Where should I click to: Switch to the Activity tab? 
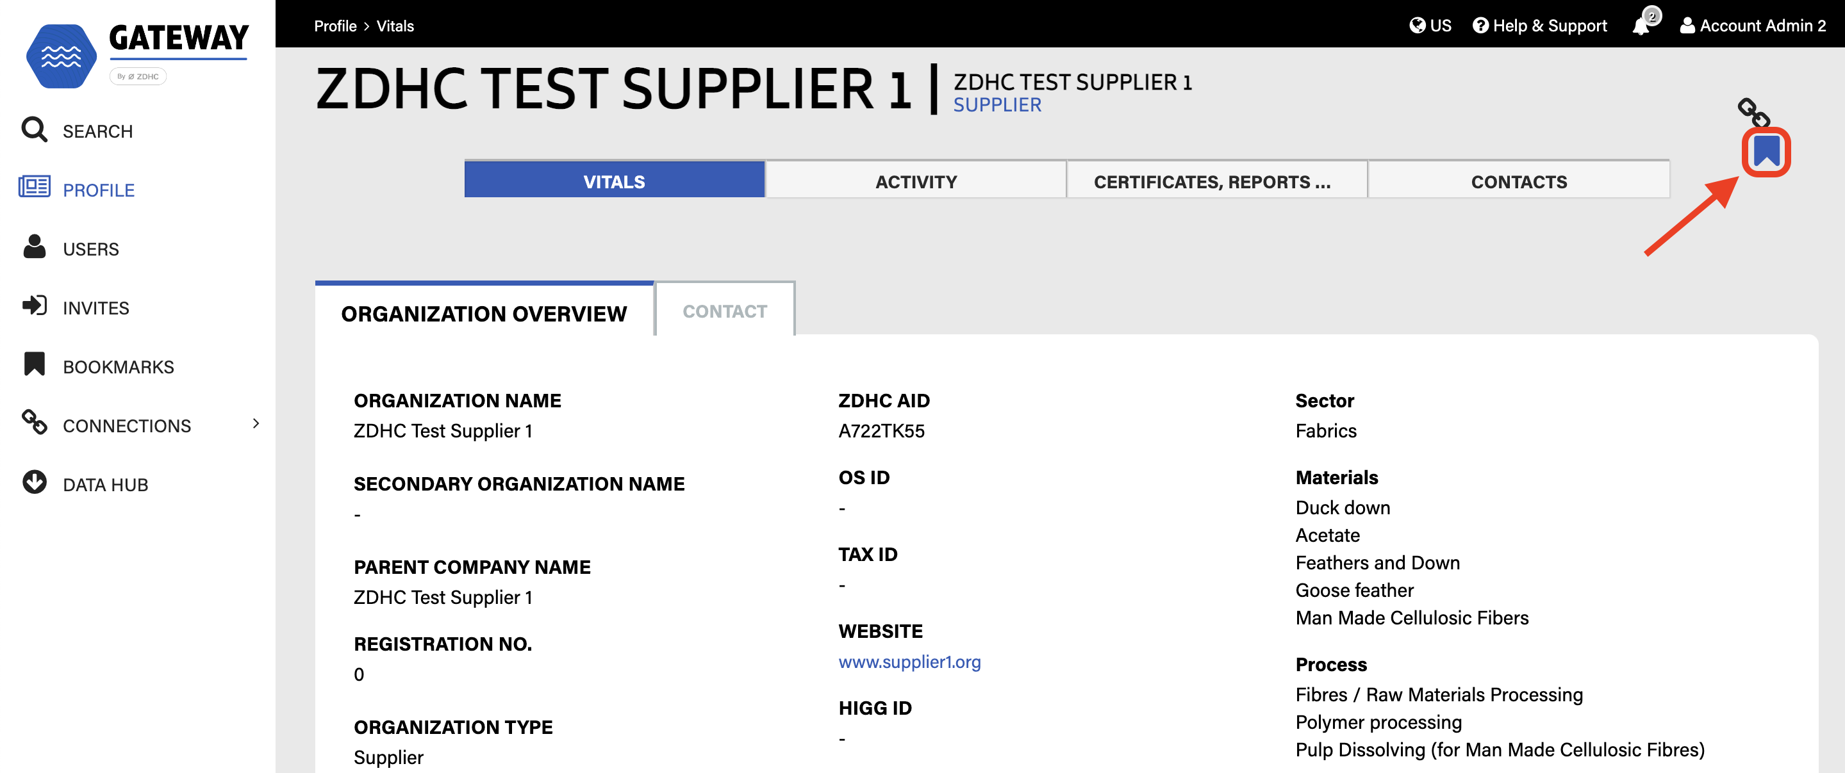[915, 182]
